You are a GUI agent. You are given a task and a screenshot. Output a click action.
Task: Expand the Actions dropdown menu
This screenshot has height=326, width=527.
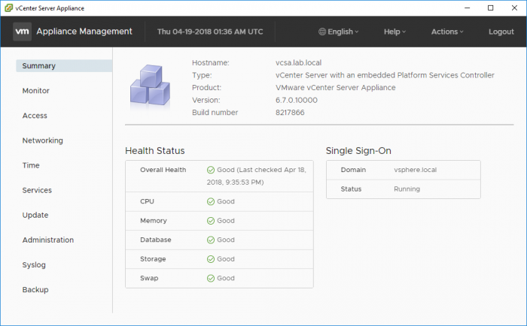(447, 32)
